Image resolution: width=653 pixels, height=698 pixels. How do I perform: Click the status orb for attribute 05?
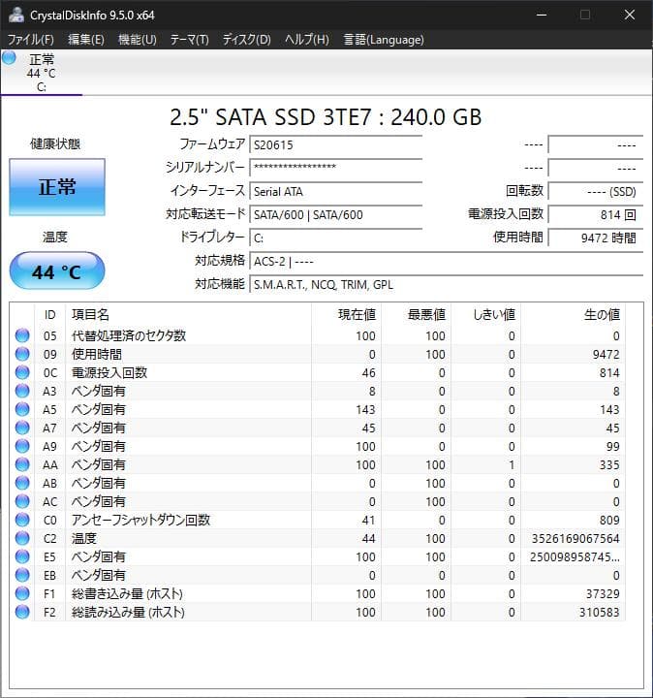click(22, 335)
